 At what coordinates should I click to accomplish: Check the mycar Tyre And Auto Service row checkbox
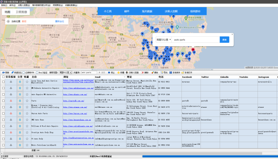coord(3,82)
